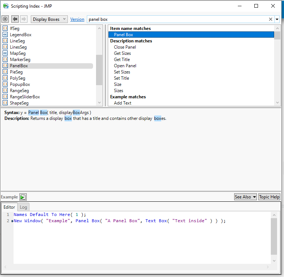
Task: Click the icon beside PolySeg
Action: coord(5,78)
